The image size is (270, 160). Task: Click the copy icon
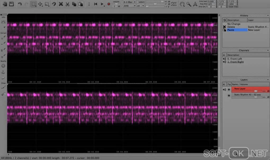(74, 4)
